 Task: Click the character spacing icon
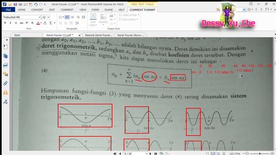click(45, 23)
